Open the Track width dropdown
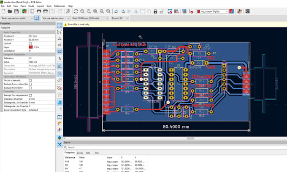 click(17, 18)
